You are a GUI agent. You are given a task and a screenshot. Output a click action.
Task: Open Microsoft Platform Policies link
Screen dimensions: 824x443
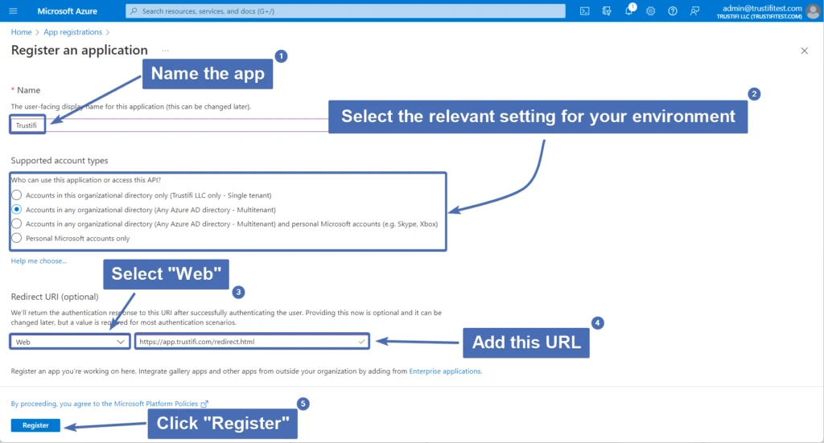click(x=156, y=404)
